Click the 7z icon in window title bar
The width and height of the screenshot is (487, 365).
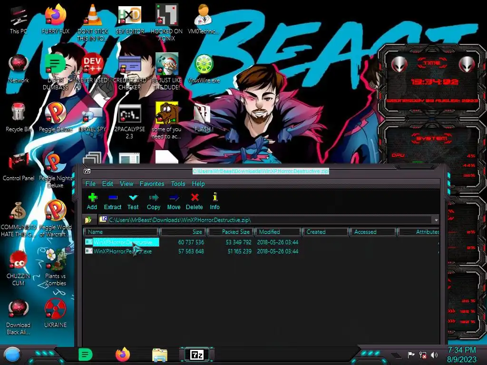(x=88, y=171)
